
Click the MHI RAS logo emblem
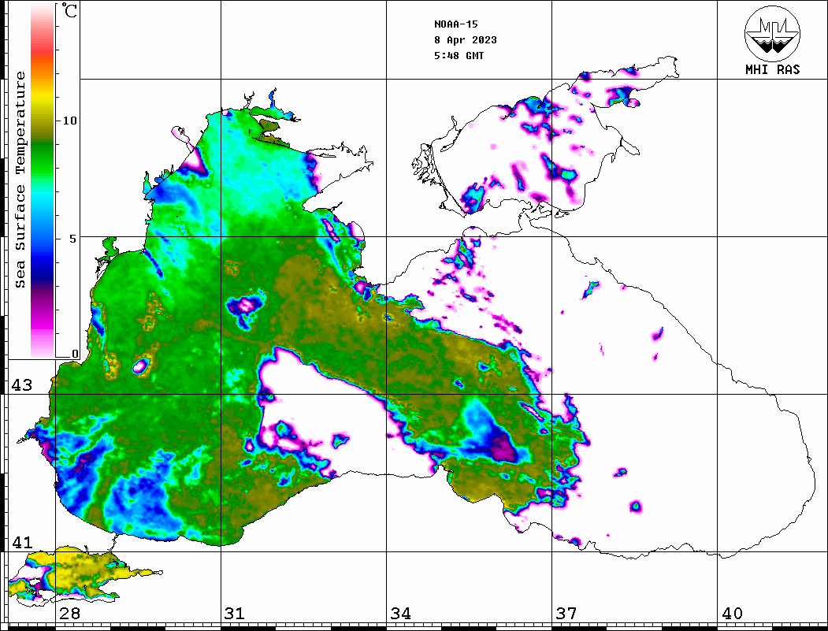click(773, 33)
